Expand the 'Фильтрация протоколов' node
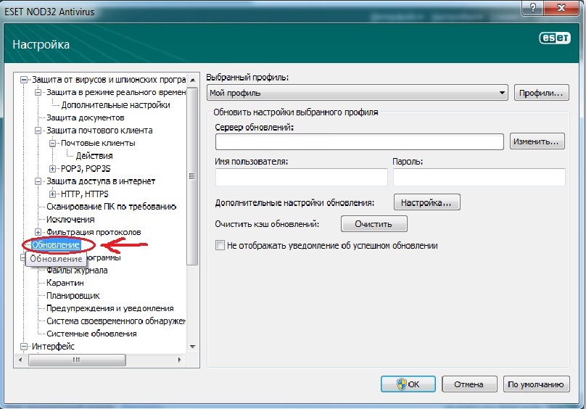This screenshot has width=586, height=409. tap(38, 232)
